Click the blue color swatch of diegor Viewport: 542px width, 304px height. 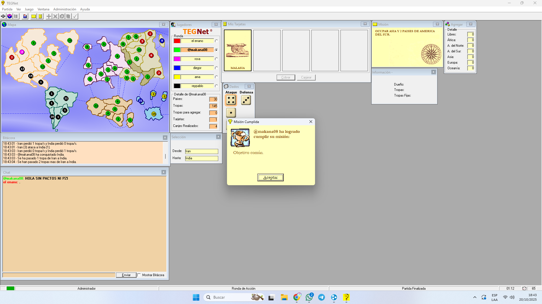click(x=177, y=68)
